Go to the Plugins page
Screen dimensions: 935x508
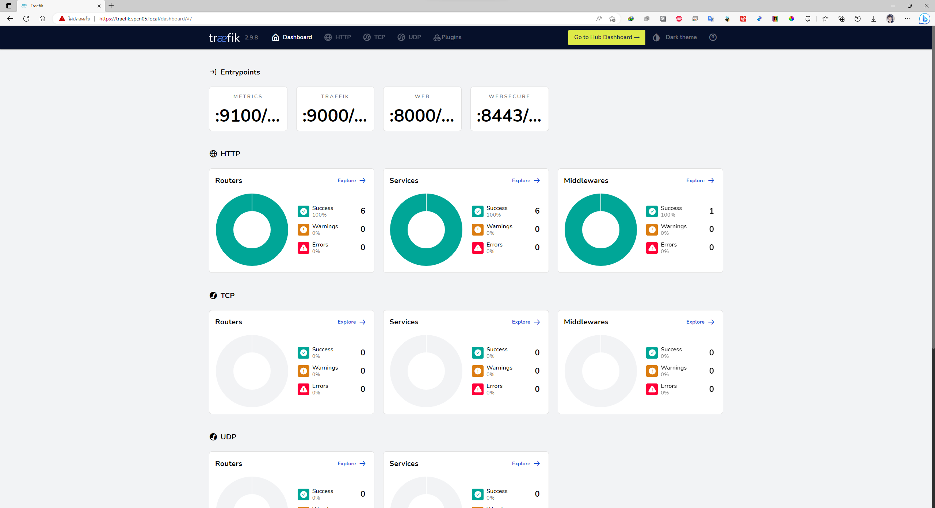(447, 37)
